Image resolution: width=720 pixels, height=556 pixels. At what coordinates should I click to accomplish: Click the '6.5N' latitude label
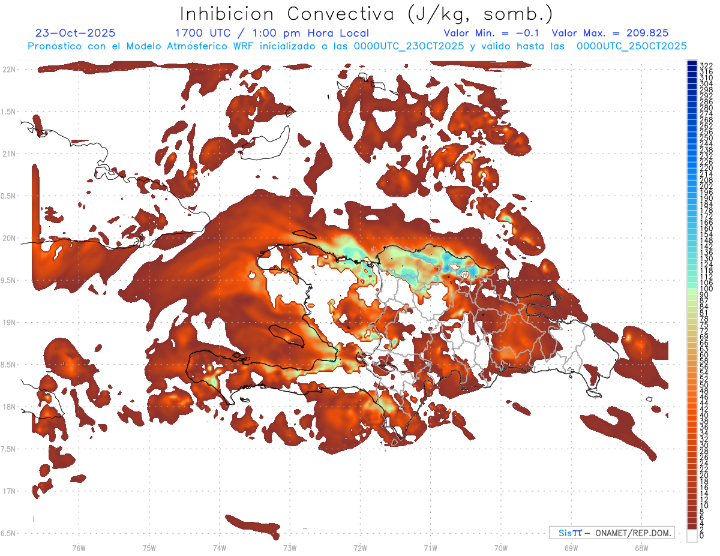tap(8, 533)
